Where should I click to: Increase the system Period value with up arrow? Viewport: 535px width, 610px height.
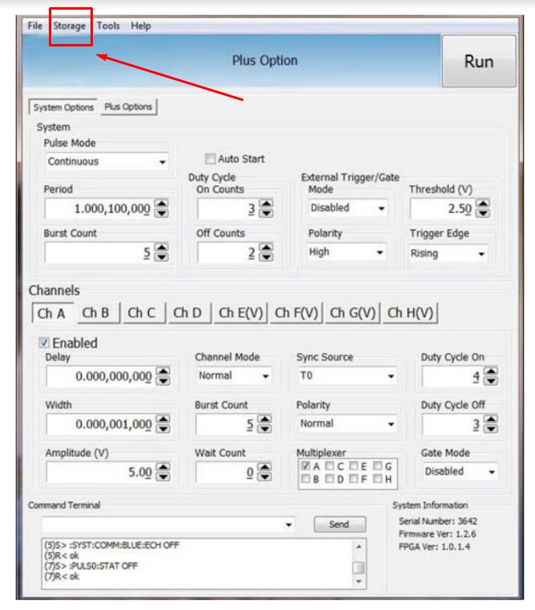click(x=162, y=203)
